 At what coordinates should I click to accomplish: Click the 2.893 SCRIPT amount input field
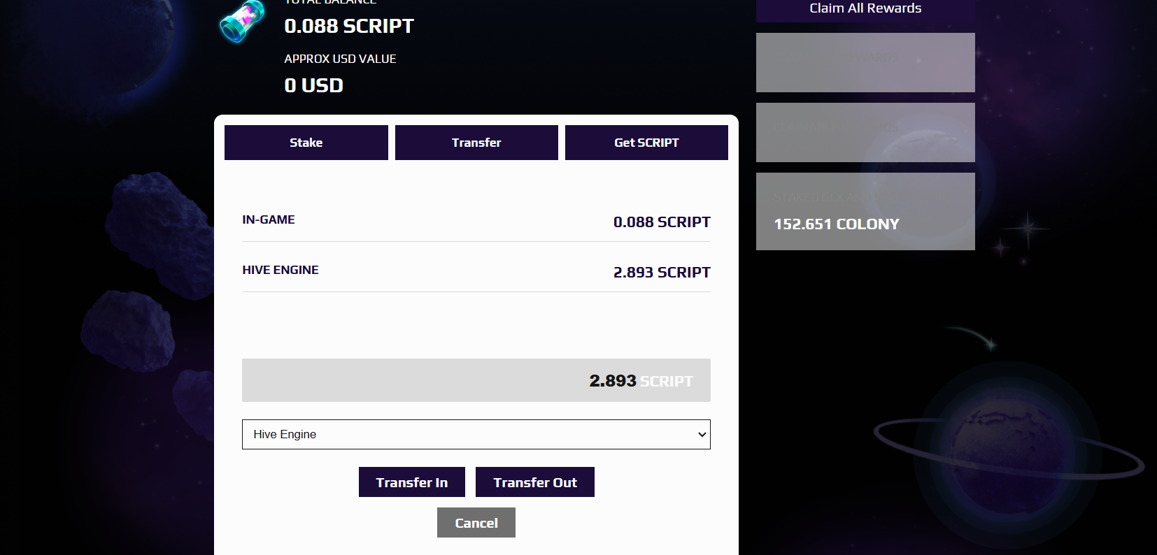click(x=476, y=380)
